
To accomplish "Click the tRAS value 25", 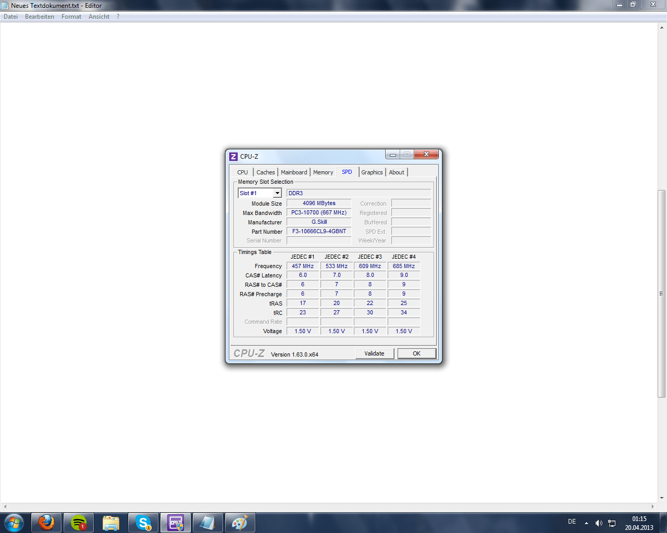I will (x=404, y=303).
